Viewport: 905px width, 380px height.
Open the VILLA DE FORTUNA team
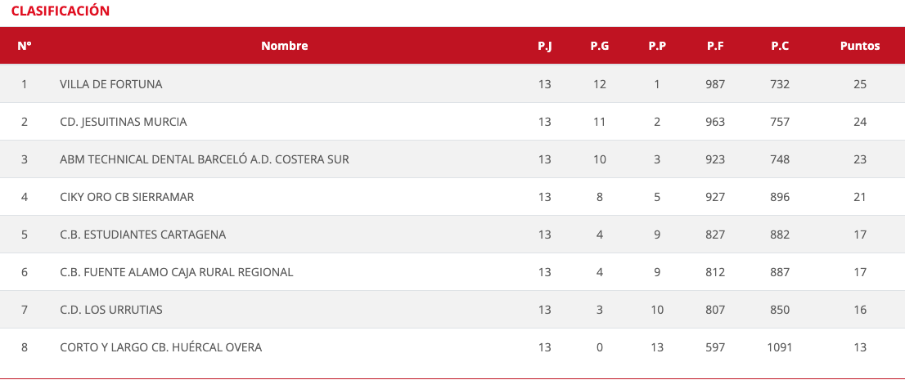(x=111, y=84)
